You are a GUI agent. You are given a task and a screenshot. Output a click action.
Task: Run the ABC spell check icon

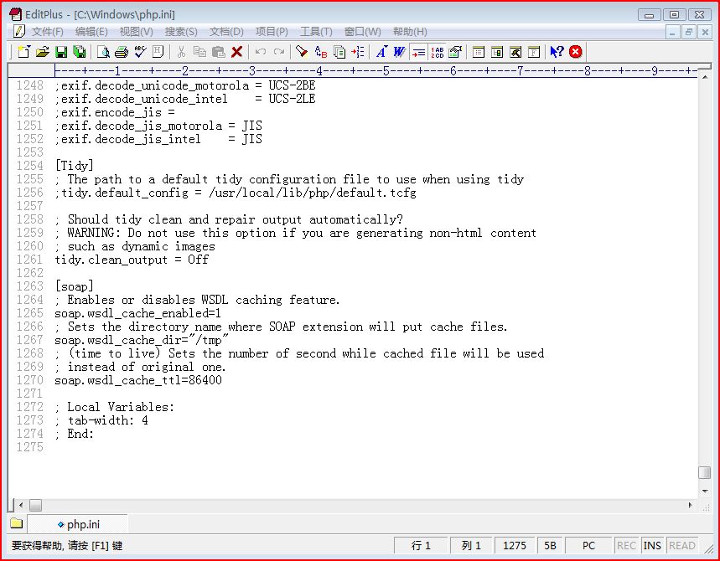(140, 52)
